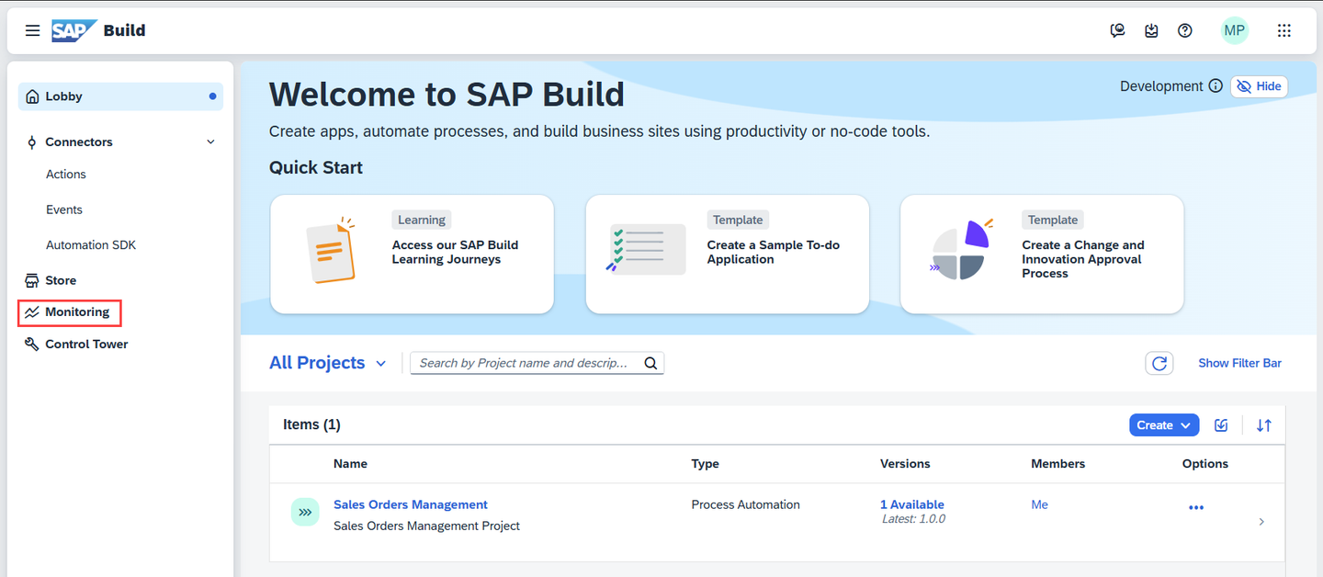Open Create a Sample To-do Application card
The height and width of the screenshot is (577, 1323).
pyautogui.click(x=727, y=254)
